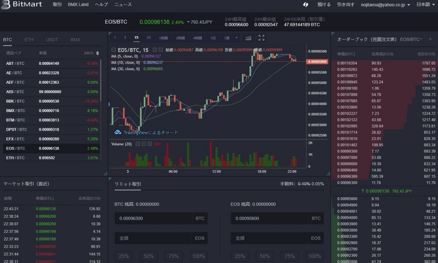Open the account email dropdown
This screenshot has height=263, width=438.
[385, 5]
